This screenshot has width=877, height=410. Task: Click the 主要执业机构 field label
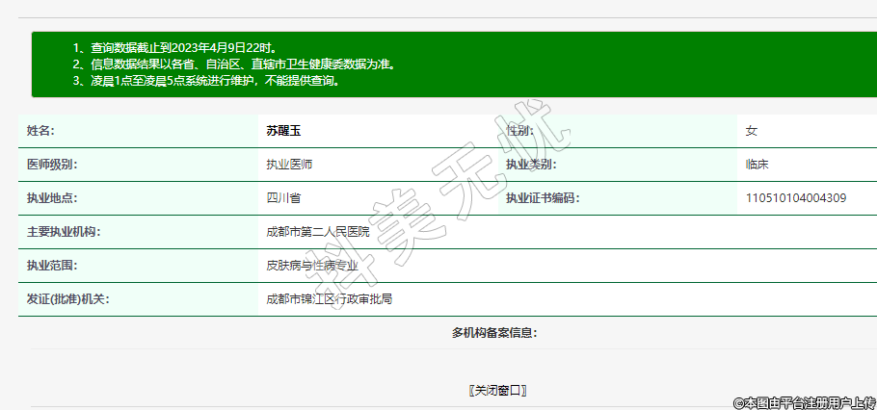pyautogui.click(x=64, y=232)
